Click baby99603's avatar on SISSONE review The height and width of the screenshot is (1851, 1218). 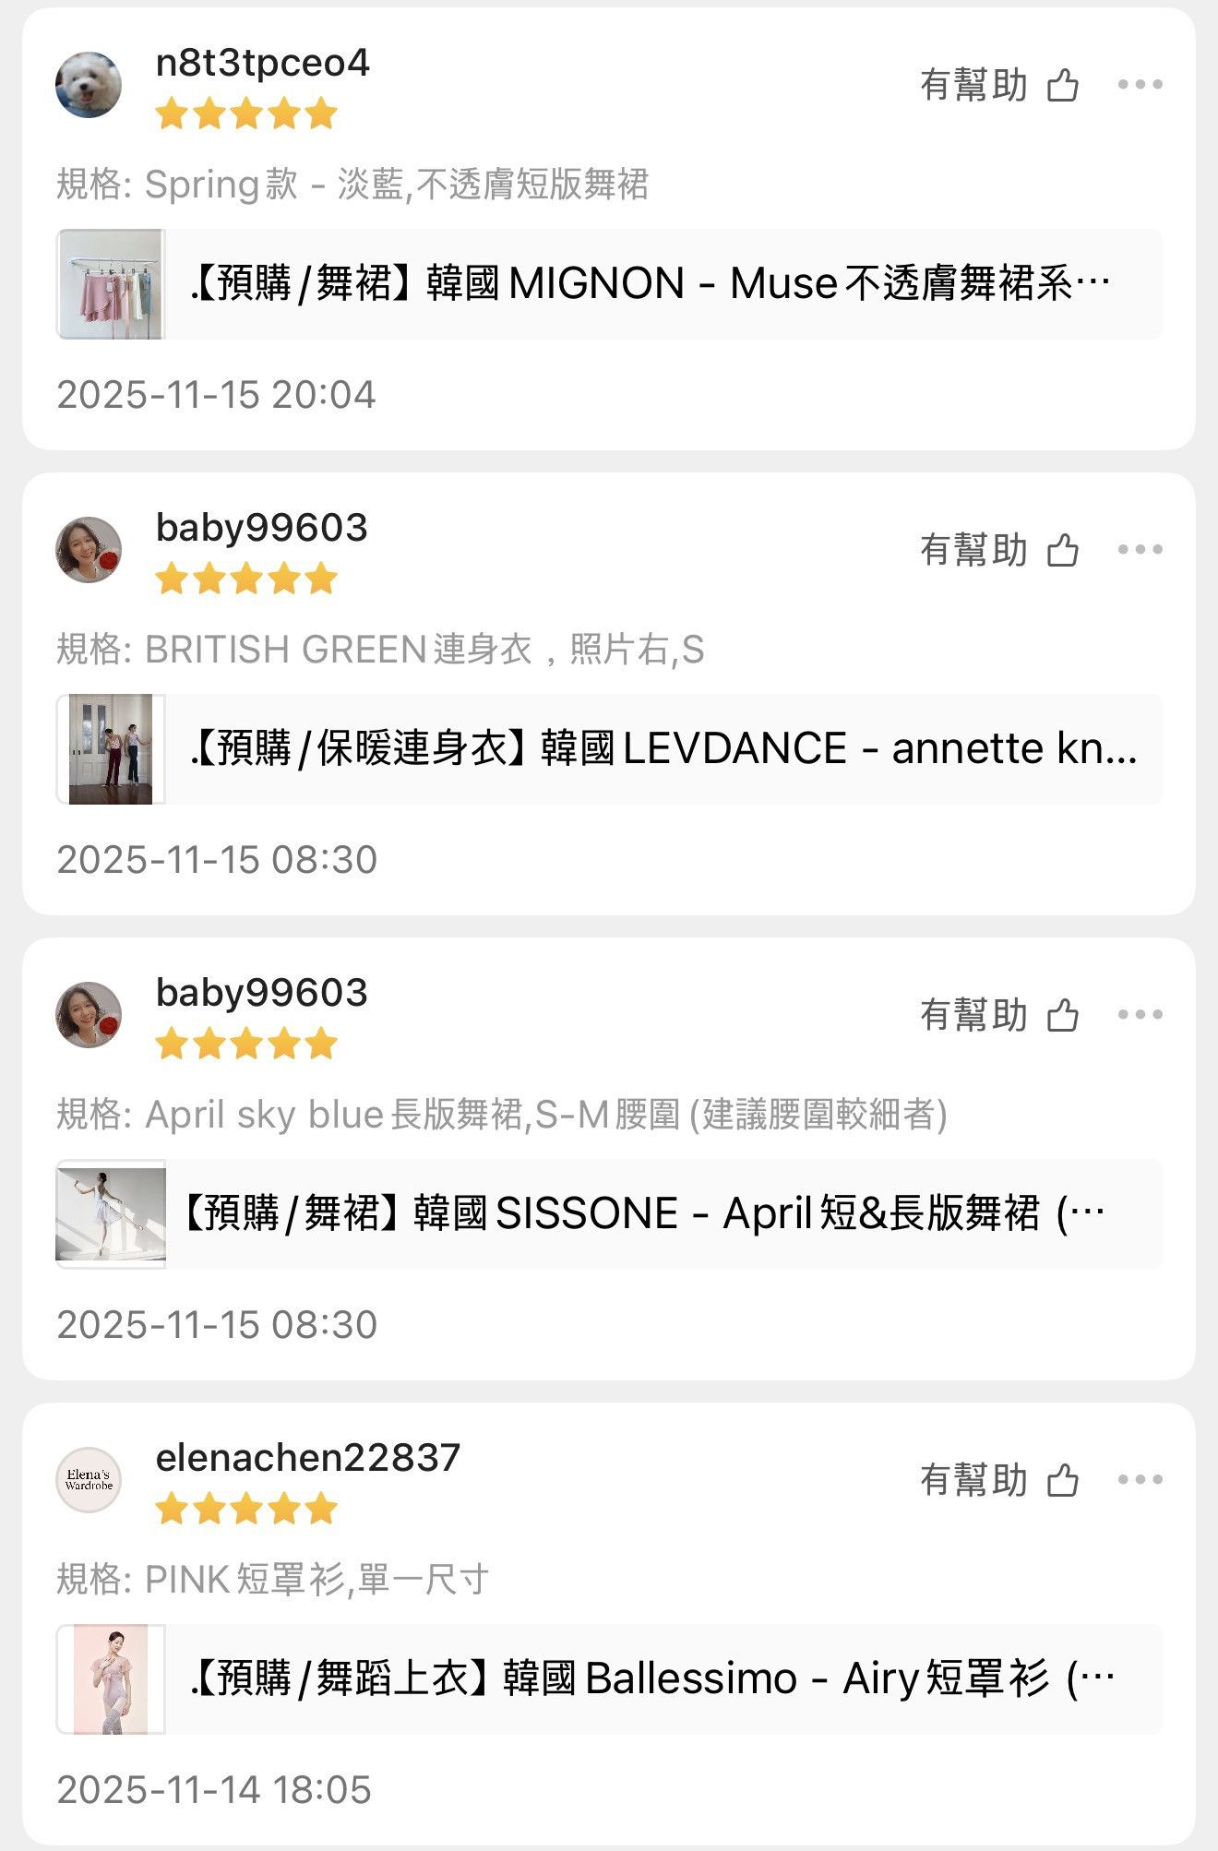pos(89,1015)
